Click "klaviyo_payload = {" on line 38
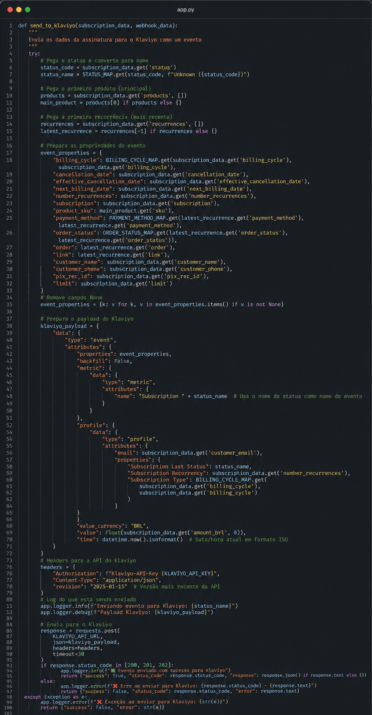Screen dimensions: 372x715 pos(69,326)
